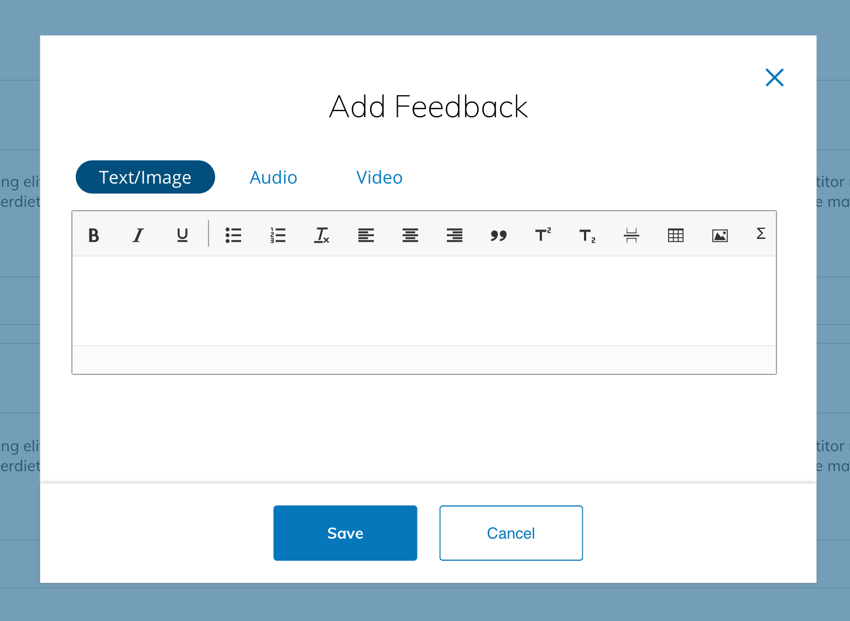Screen dimensions: 850x621
Task: Center align the text
Action: tap(410, 234)
